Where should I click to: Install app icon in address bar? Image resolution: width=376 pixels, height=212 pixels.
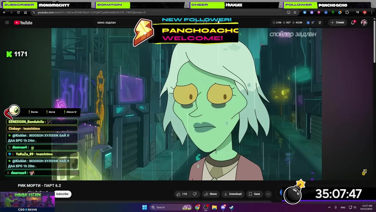(288, 12)
